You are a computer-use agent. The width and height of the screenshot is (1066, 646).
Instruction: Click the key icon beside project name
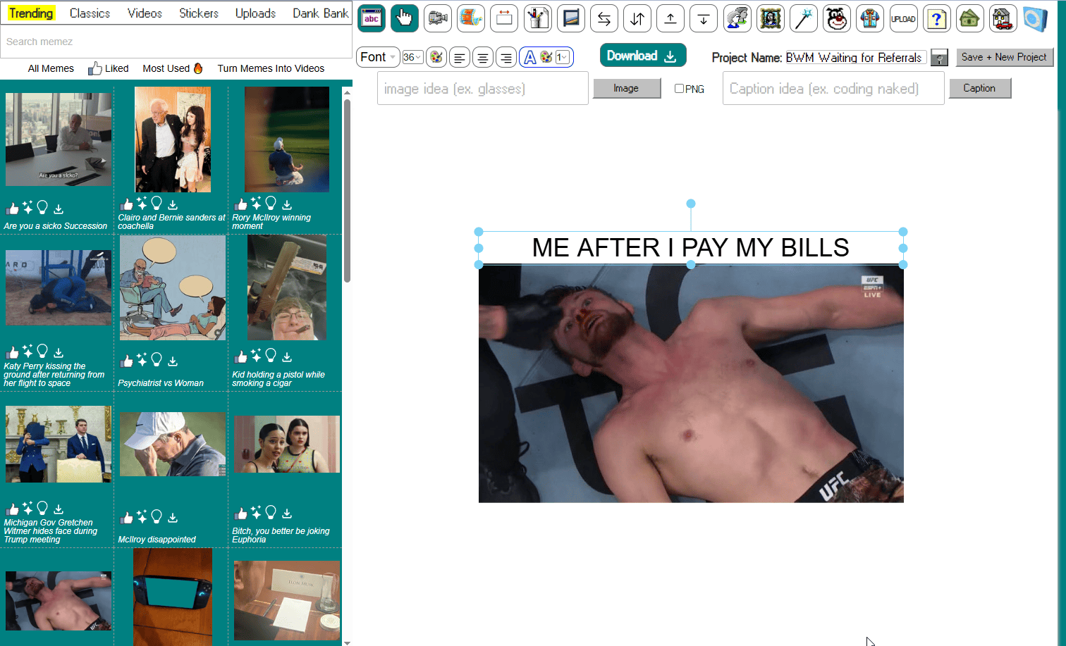939,58
